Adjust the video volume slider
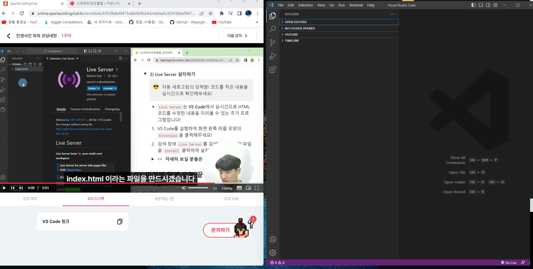The width and height of the screenshot is (533, 269). pyautogui.click(x=198, y=188)
